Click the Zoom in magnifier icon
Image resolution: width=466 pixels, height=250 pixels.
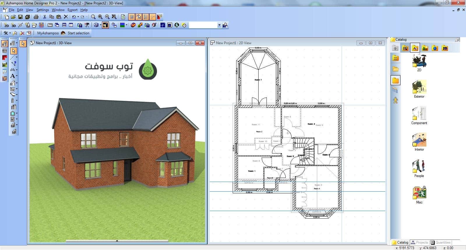[100, 17]
